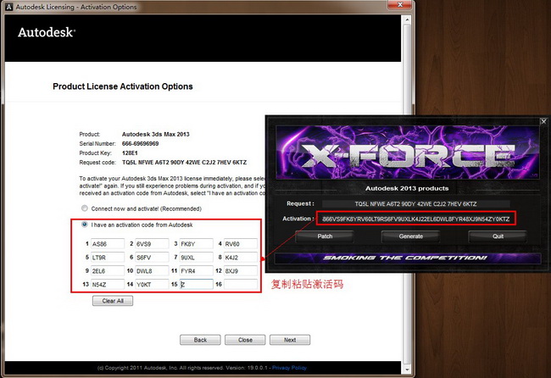Click the X-FORCE banner image
Screen dimensions: 551x378
point(408,153)
